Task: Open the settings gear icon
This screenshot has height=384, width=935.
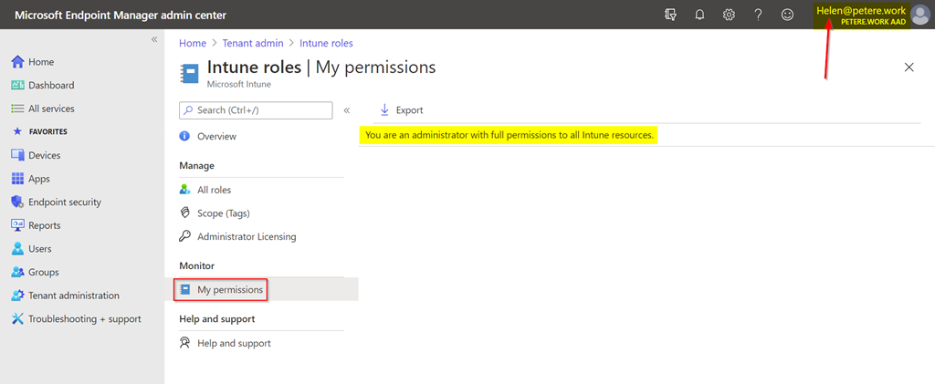Action: (x=729, y=15)
